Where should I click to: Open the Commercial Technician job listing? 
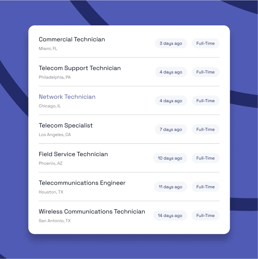72,39
